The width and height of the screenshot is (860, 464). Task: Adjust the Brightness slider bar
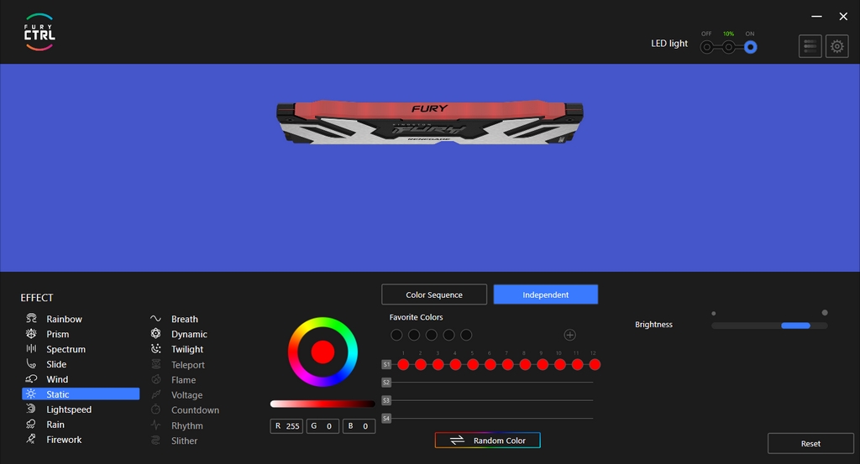[x=769, y=326]
